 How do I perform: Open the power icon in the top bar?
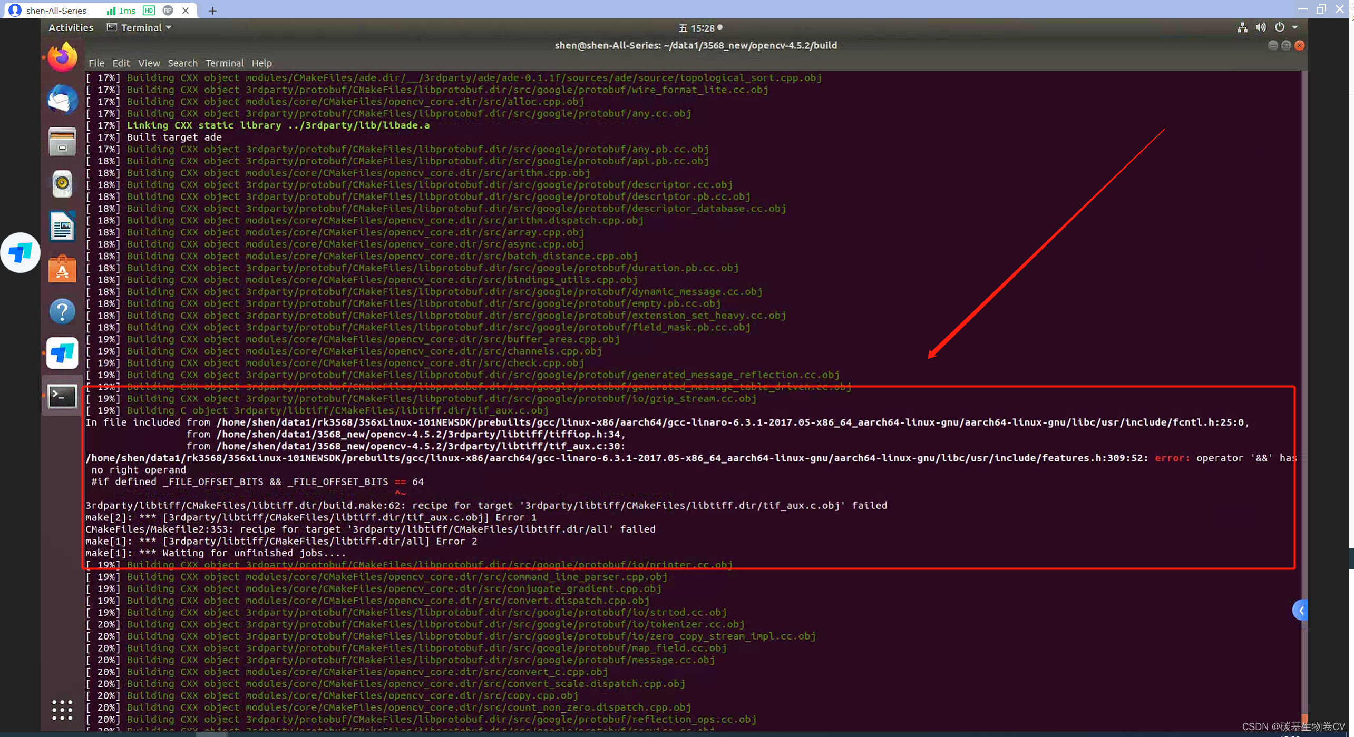[x=1279, y=27]
